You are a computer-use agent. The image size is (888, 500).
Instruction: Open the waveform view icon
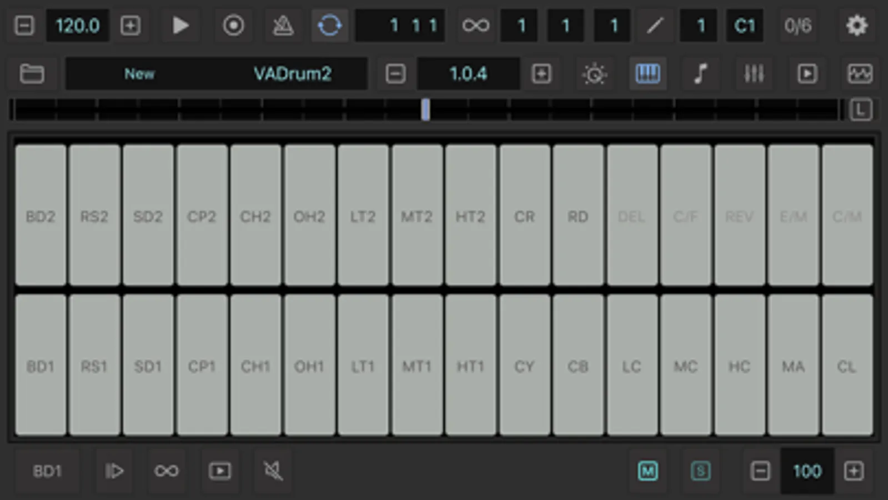(860, 73)
